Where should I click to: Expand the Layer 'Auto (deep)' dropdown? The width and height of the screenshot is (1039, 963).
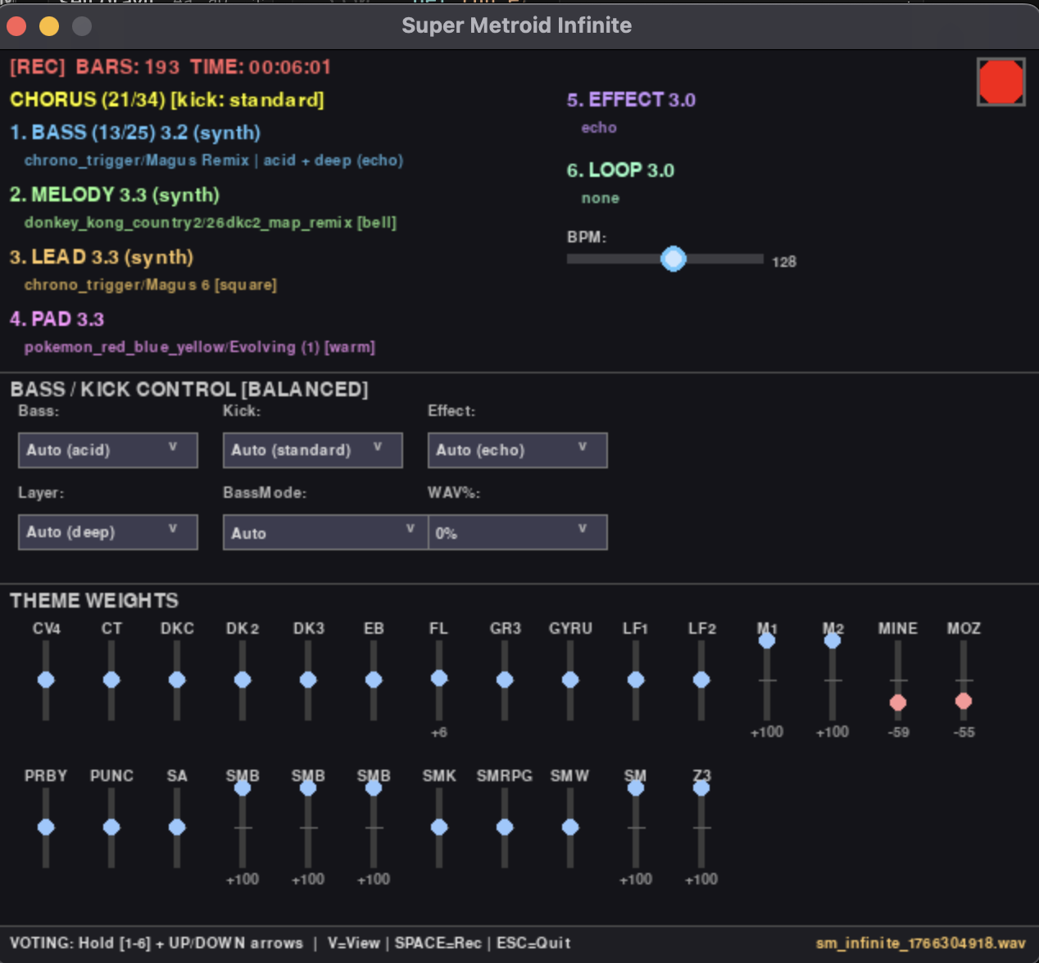[x=107, y=532]
